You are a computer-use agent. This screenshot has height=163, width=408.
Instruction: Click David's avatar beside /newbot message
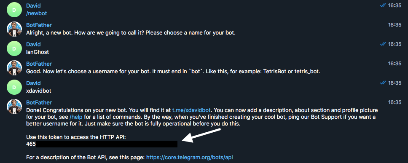pyautogui.click(x=14, y=10)
